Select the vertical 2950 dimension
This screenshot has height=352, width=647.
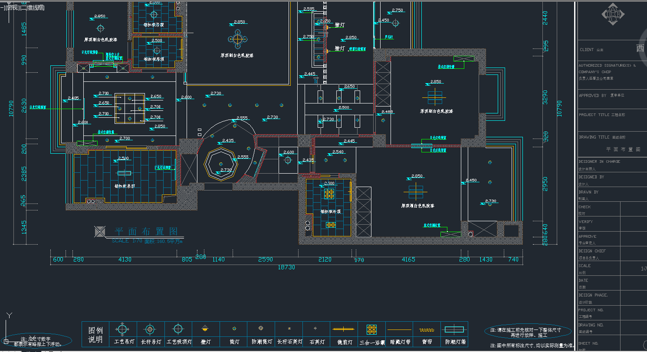545,184
